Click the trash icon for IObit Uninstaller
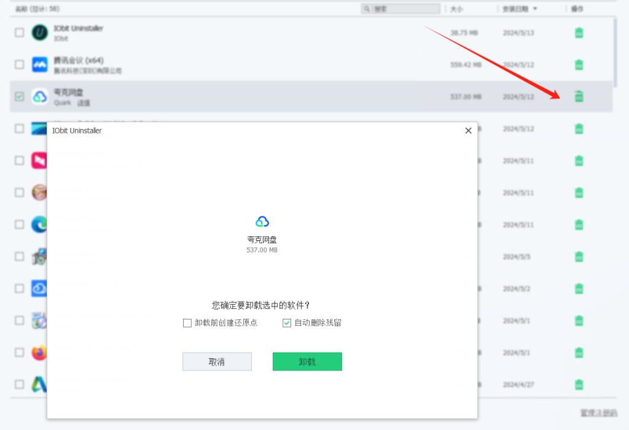The image size is (629, 430). click(x=579, y=33)
